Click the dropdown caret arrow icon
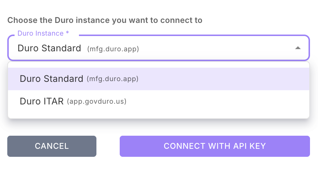This screenshot has width=318, height=179. click(298, 48)
